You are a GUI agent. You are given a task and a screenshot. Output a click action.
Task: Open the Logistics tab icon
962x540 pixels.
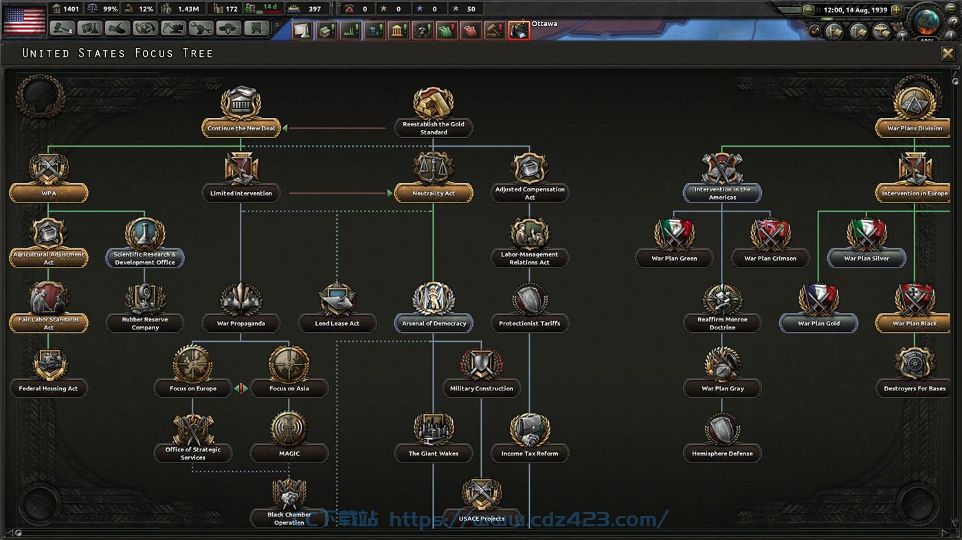tap(256, 28)
